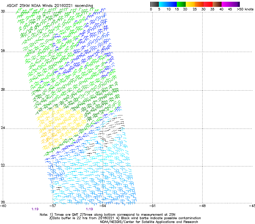Click the '30' latitude axis label at left
Screen dimensions: 255x224
coord(3,11)
